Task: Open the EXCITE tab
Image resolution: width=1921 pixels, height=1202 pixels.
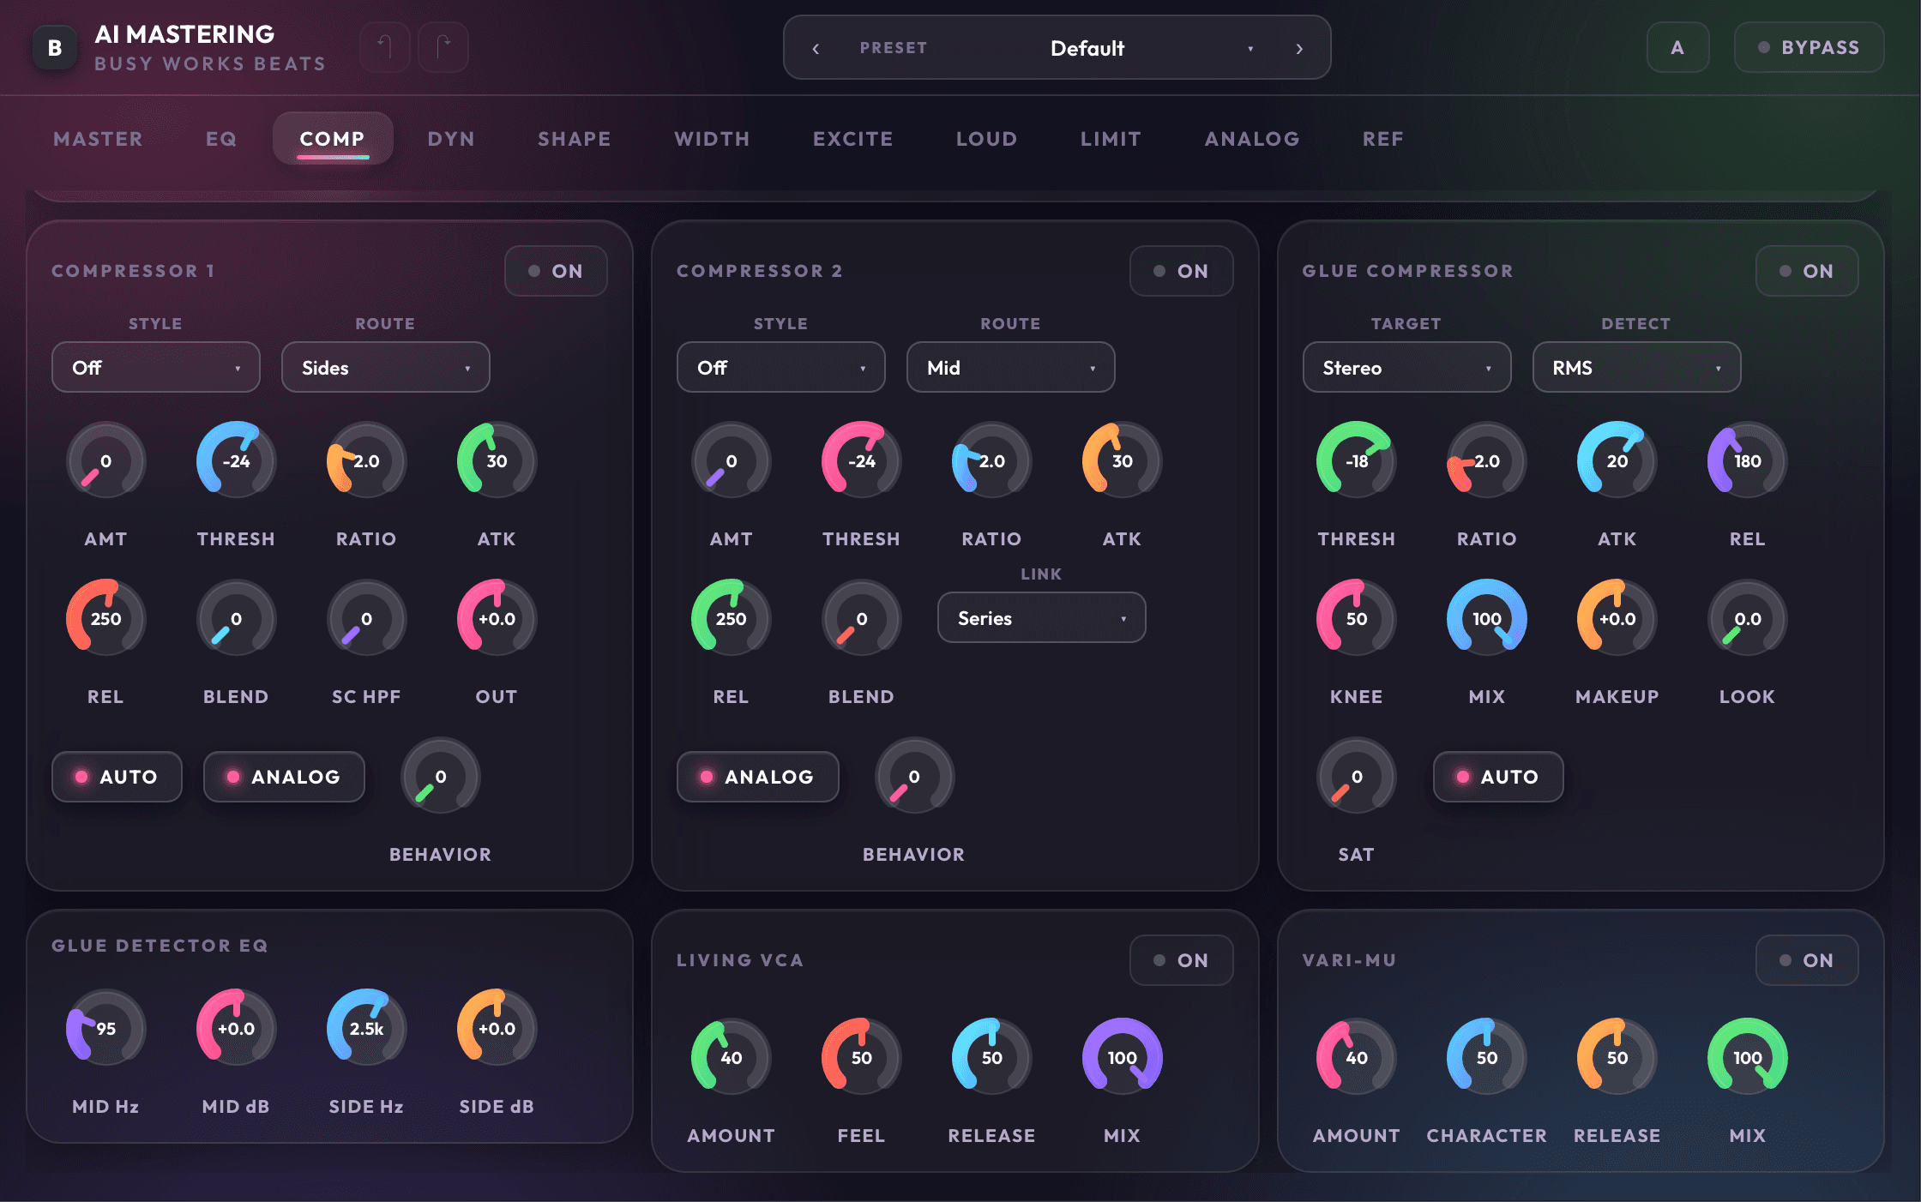Action: point(852,138)
